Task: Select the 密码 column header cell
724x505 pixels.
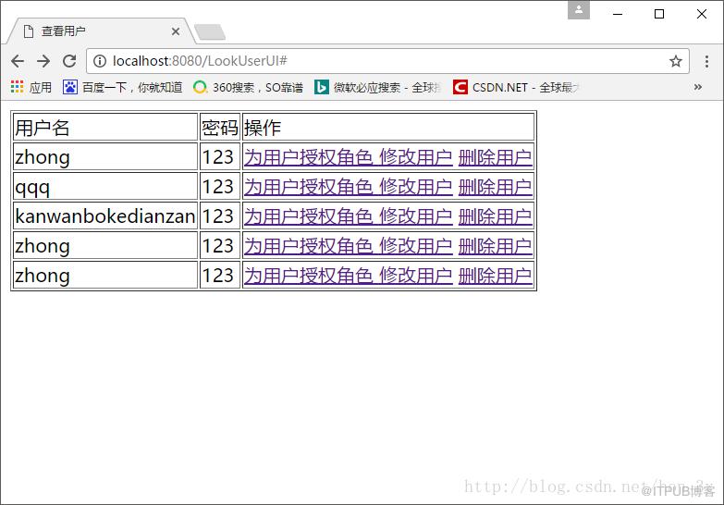Action: 220,127
